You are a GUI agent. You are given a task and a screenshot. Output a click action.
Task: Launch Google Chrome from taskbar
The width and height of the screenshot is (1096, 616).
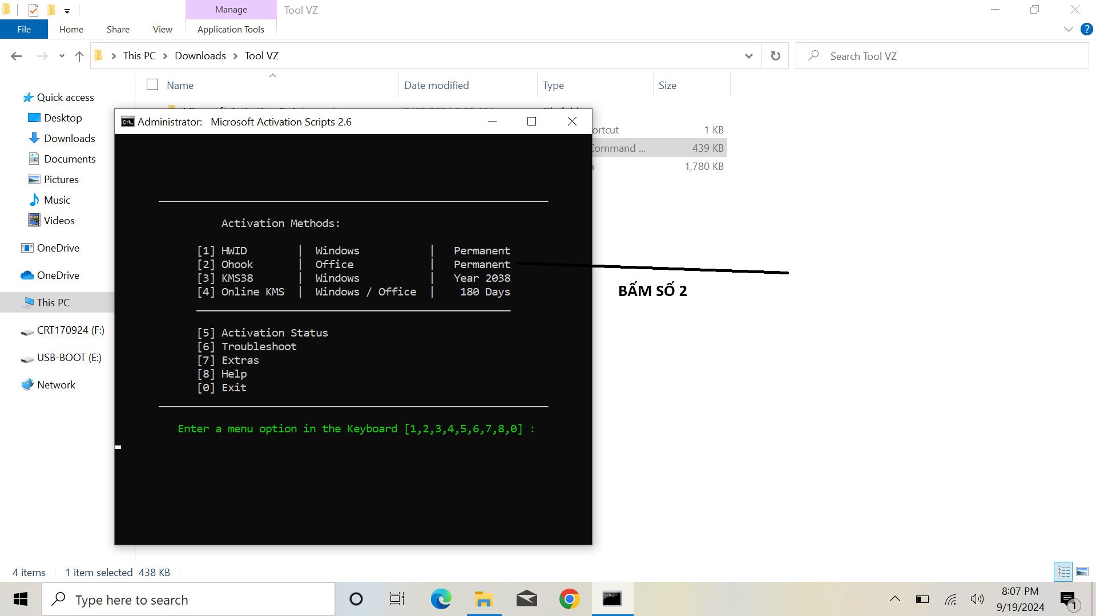569,599
